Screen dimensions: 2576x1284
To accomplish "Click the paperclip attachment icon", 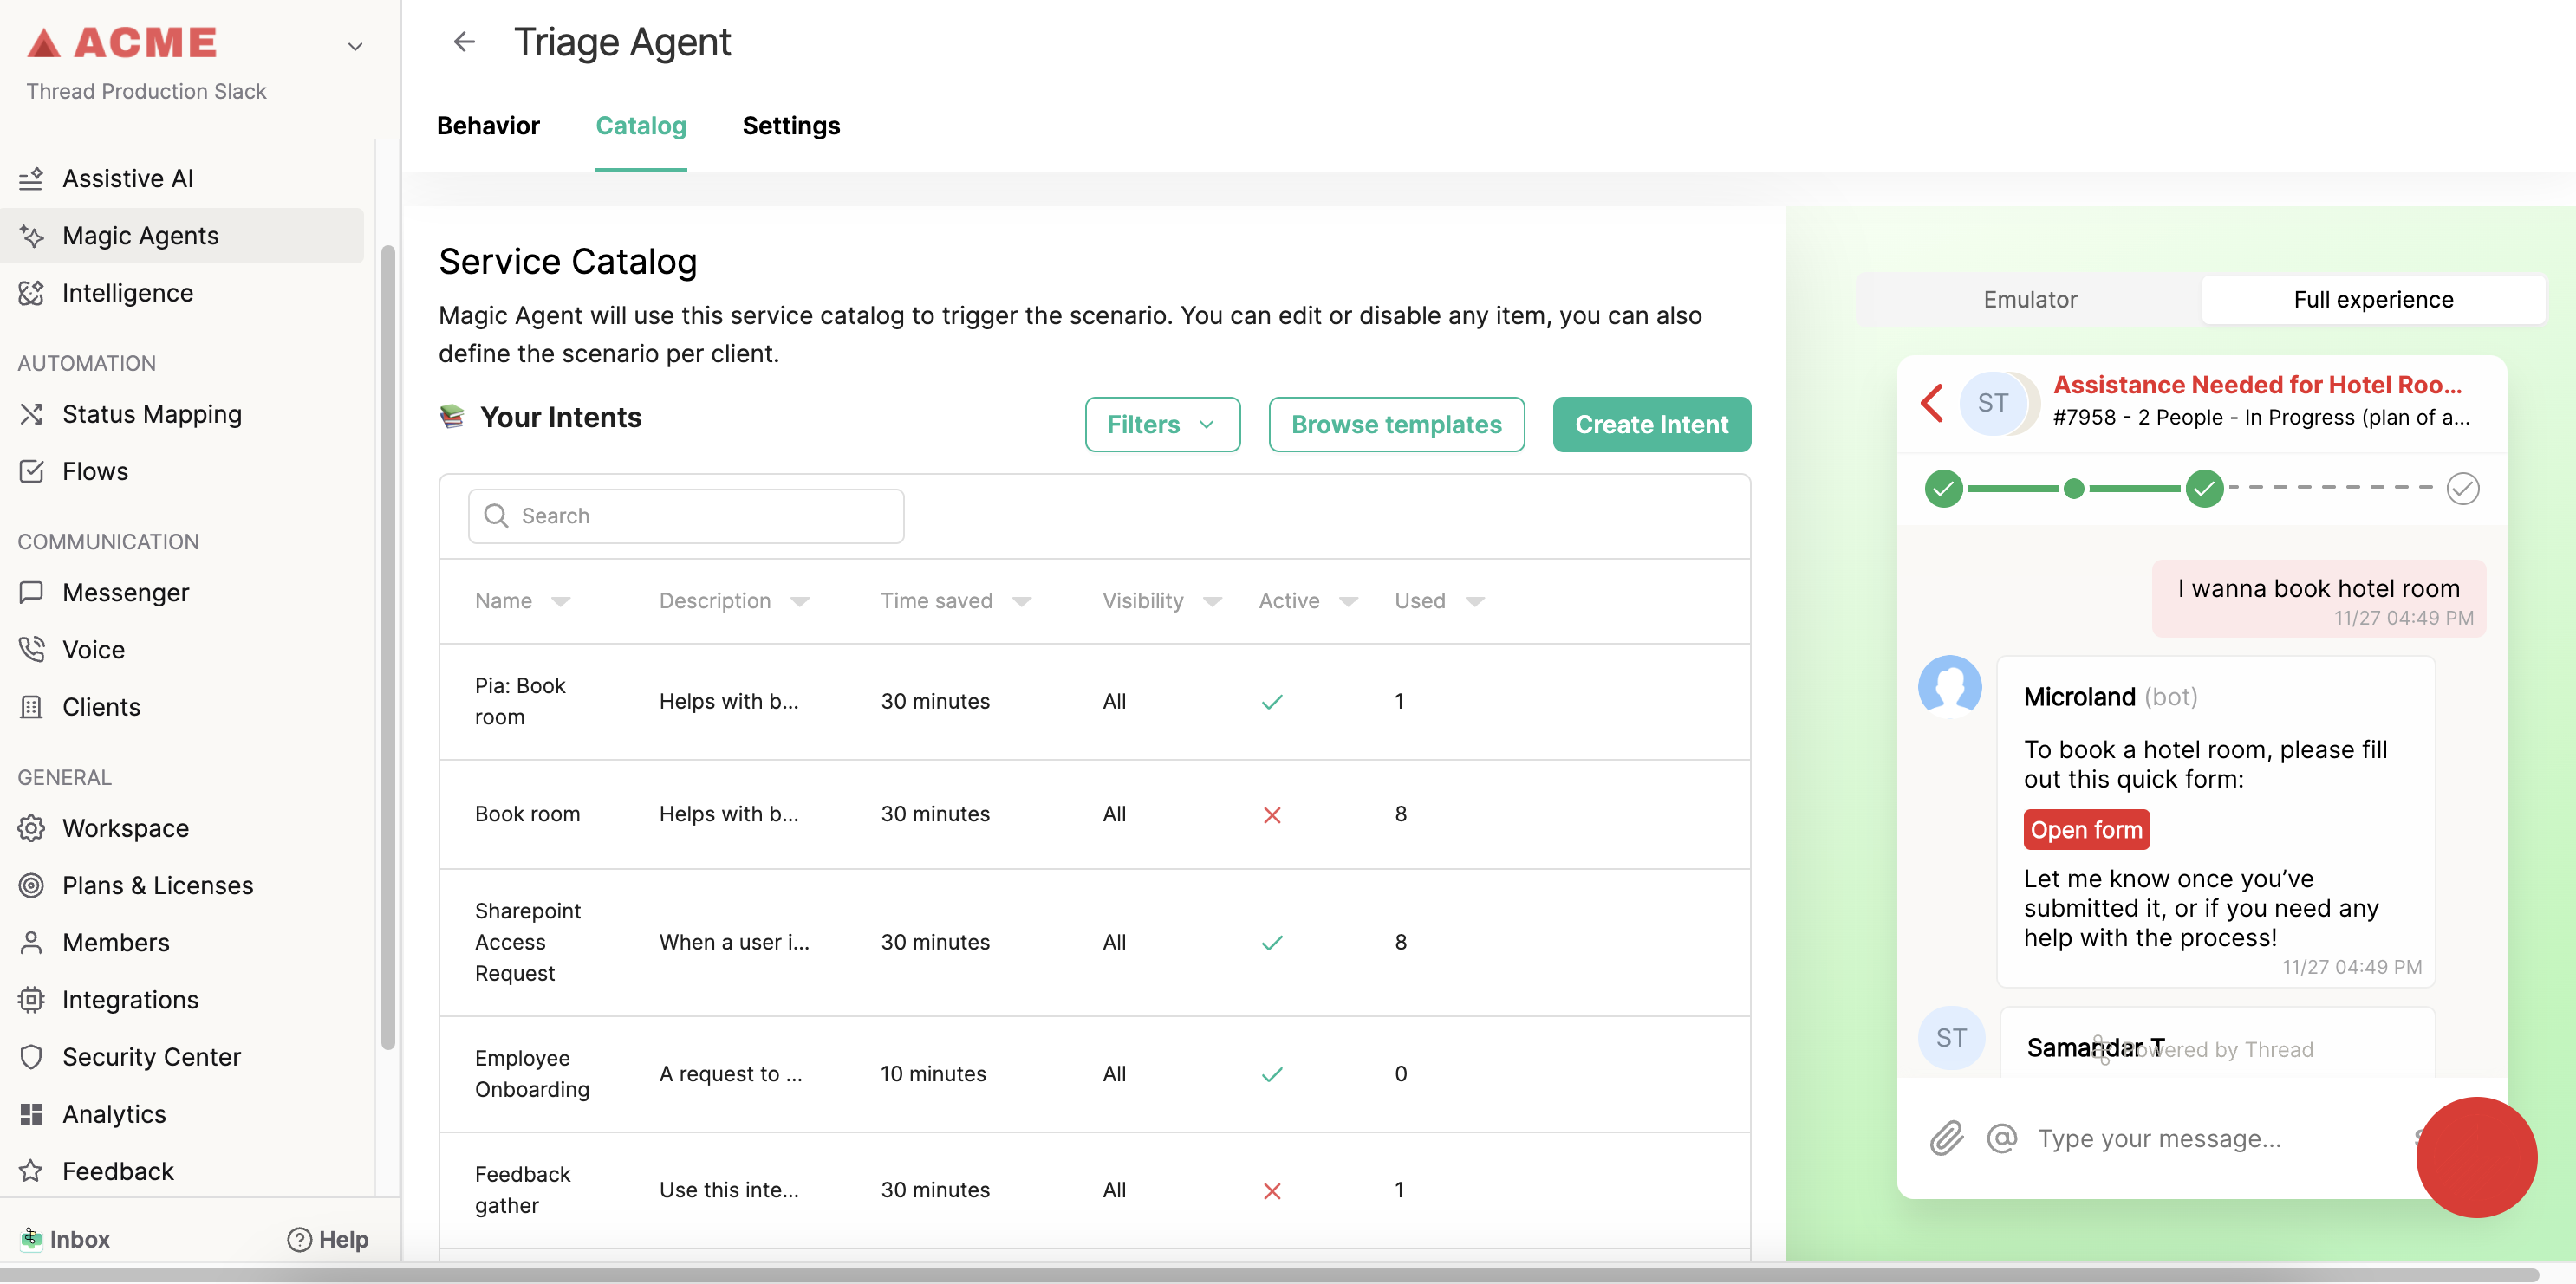I will pyautogui.click(x=1945, y=1138).
